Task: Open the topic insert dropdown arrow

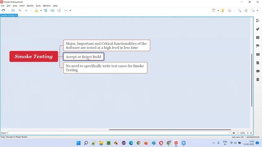Action: [41, 11]
